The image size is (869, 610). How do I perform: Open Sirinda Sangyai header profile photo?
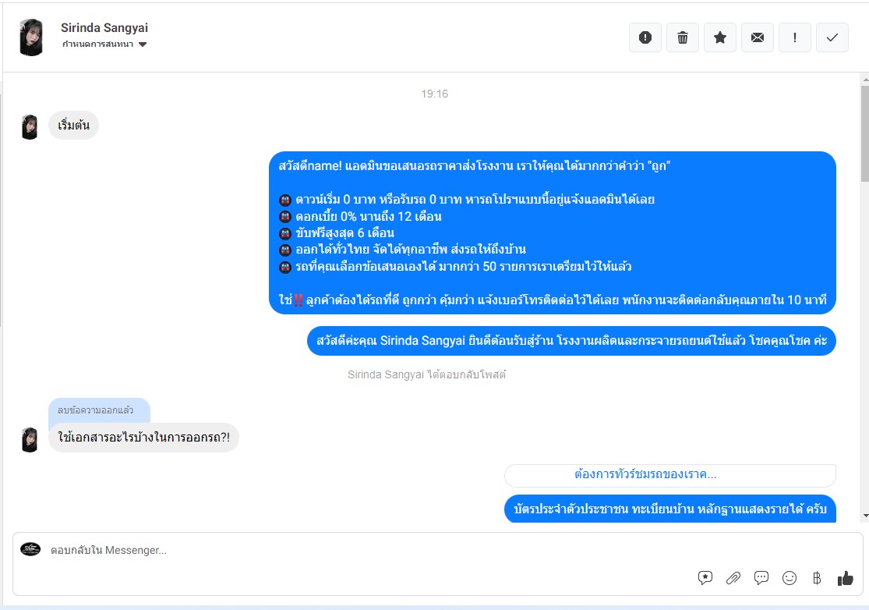pyautogui.click(x=31, y=37)
